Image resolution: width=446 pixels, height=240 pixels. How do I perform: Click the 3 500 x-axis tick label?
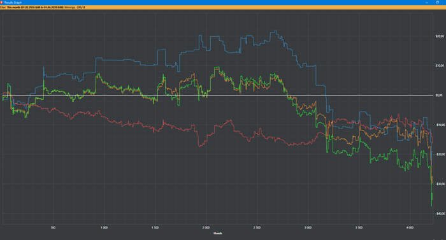pos(359,228)
